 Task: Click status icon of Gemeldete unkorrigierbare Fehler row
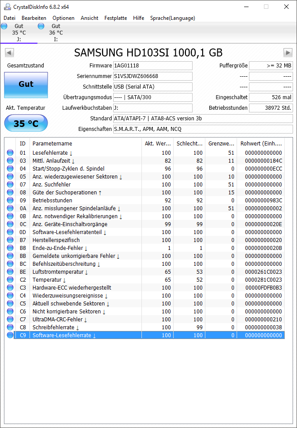10,256
